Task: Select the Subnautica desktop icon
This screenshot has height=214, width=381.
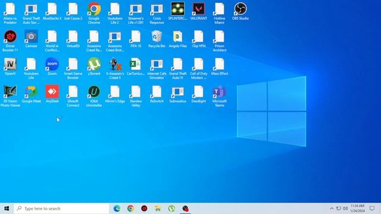Action: (x=177, y=94)
